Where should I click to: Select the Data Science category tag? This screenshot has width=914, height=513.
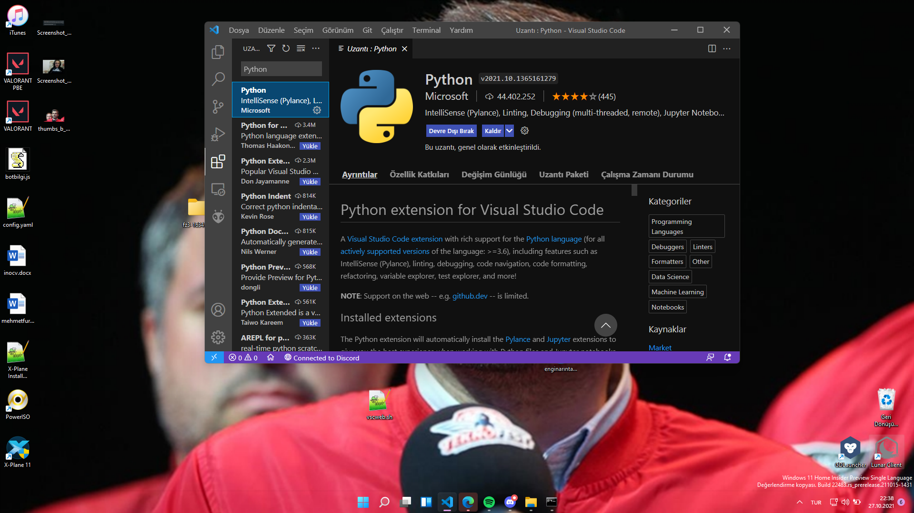click(670, 277)
